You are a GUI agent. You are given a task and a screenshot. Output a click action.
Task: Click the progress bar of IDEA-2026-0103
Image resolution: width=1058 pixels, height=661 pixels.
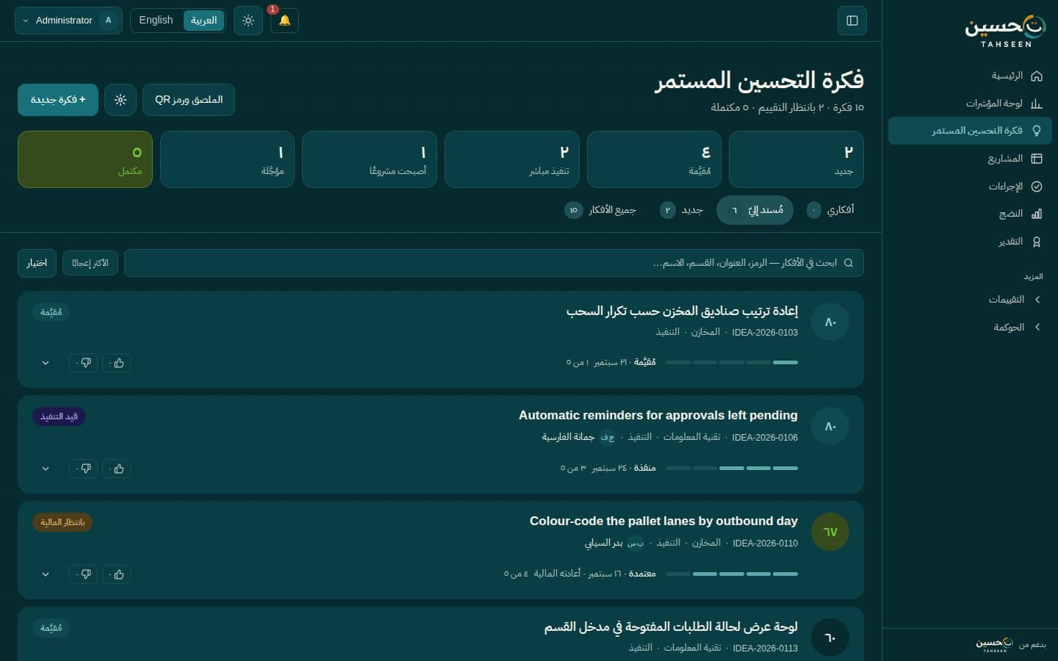(x=732, y=362)
